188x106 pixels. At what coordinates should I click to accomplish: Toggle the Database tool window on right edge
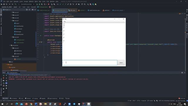point(187,17)
